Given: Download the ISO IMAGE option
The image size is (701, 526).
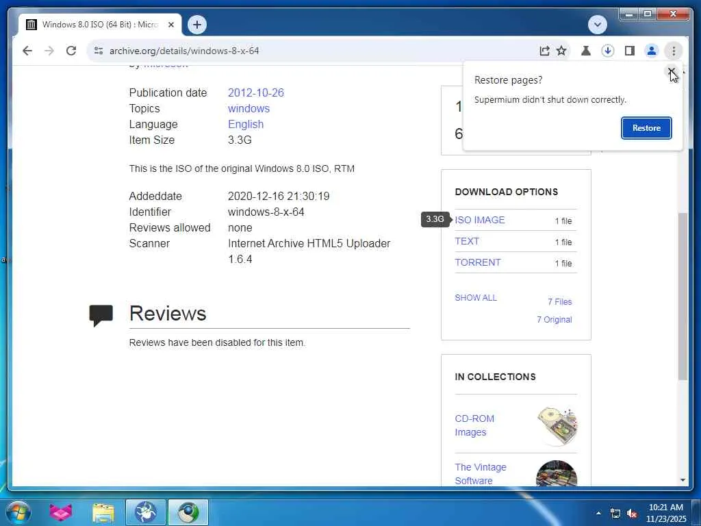Looking at the screenshot, I should coord(480,220).
